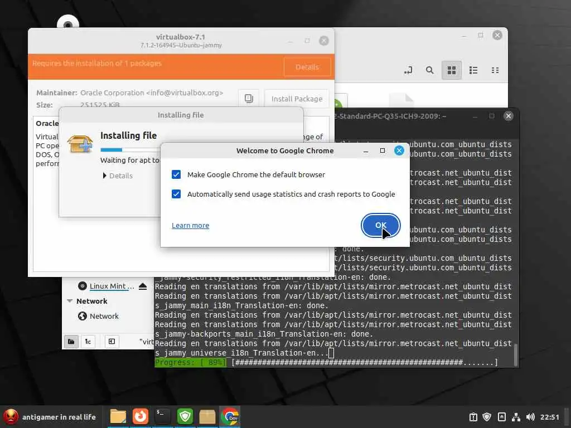571x428 pixels.
Task: Confirm the Chrome welcome dialog with OK
Action: click(380, 225)
